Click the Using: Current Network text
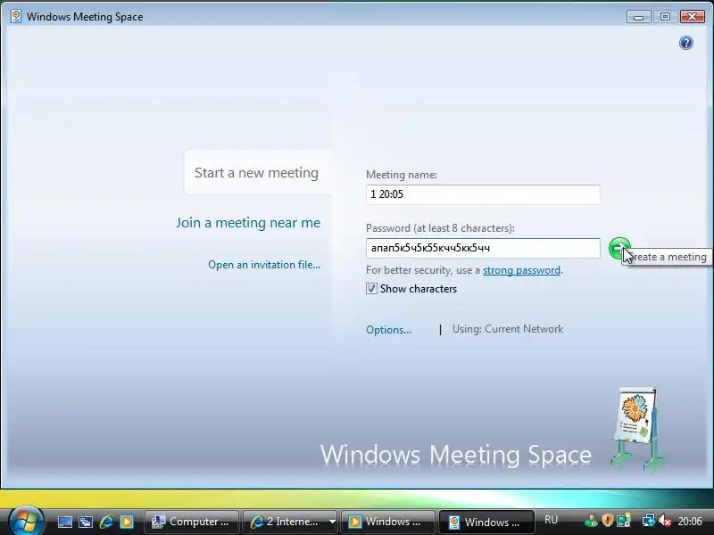Image resolution: width=714 pixels, height=535 pixels. [508, 329]
